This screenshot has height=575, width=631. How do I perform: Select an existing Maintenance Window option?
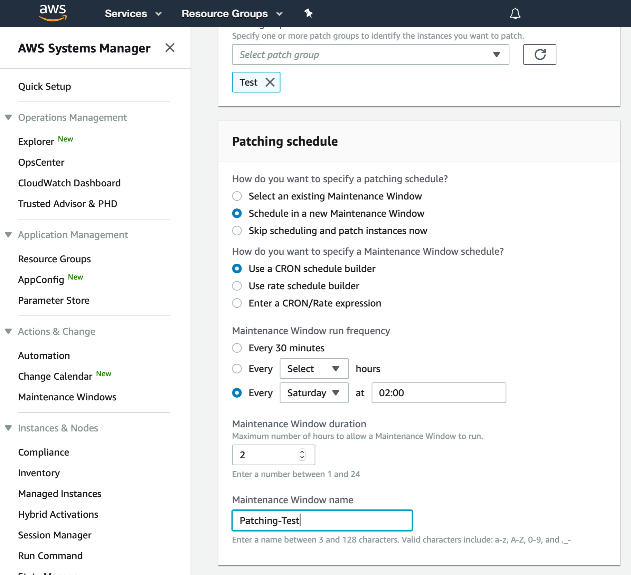click(x=237, y=196)
